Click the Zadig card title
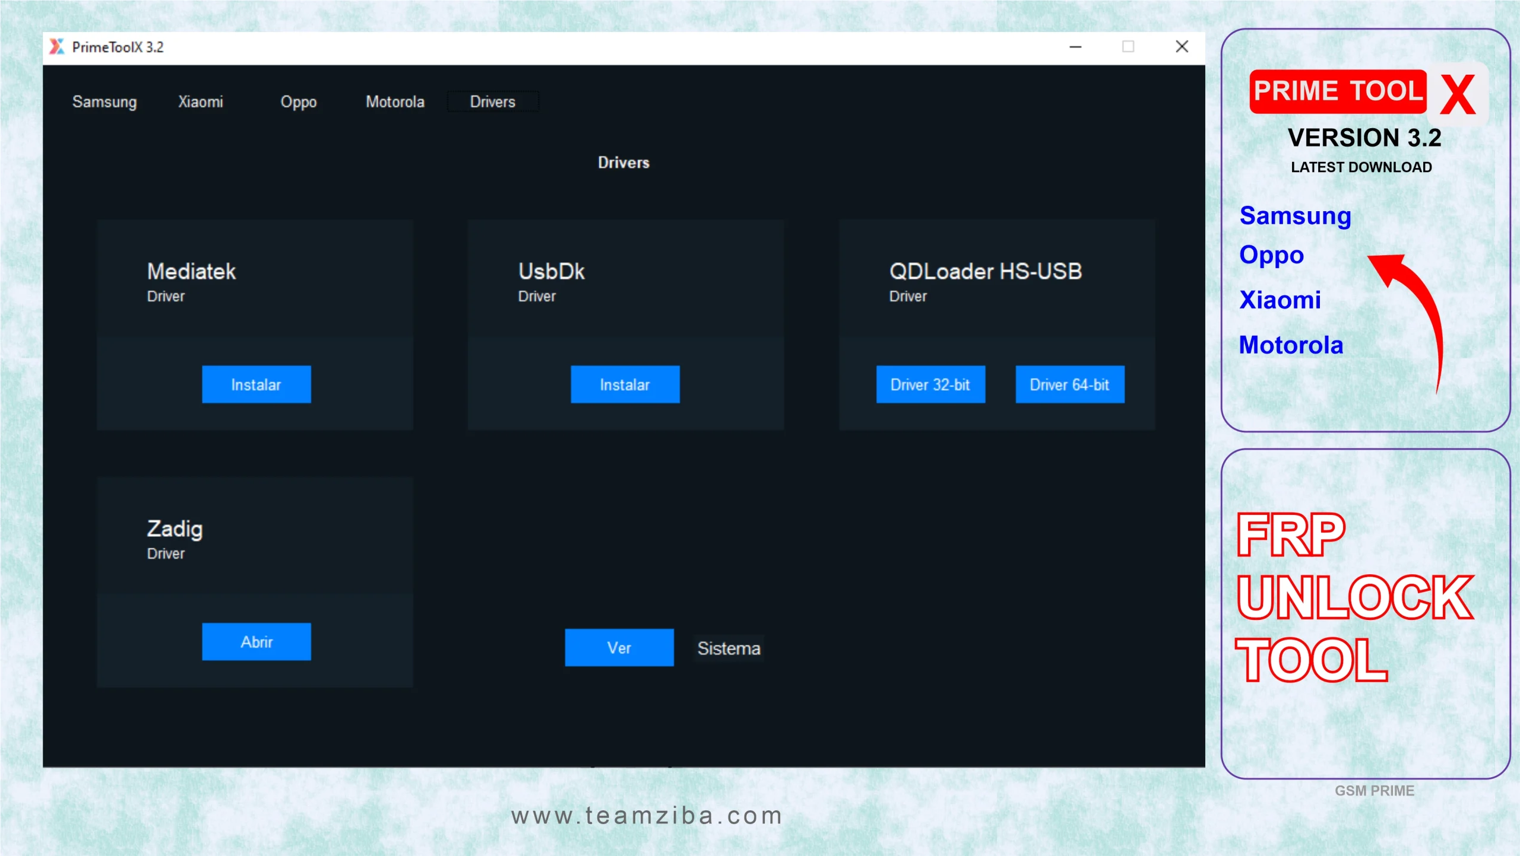The height and width of the screenshot is (856, 1520). [x=175, y=529]
